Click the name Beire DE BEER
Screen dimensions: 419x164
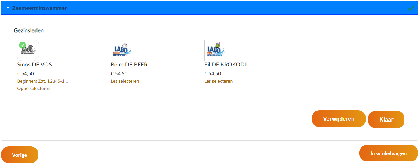129,65
